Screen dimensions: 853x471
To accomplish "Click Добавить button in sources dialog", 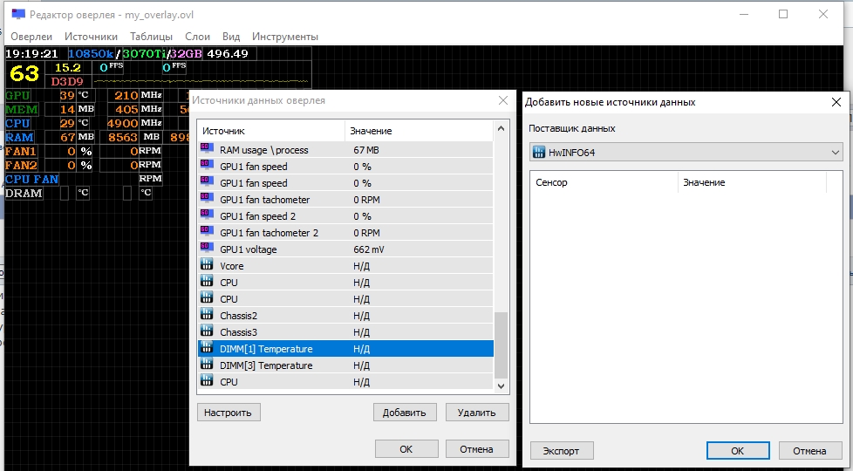I will pyautogui.click(x=404, y=413).
